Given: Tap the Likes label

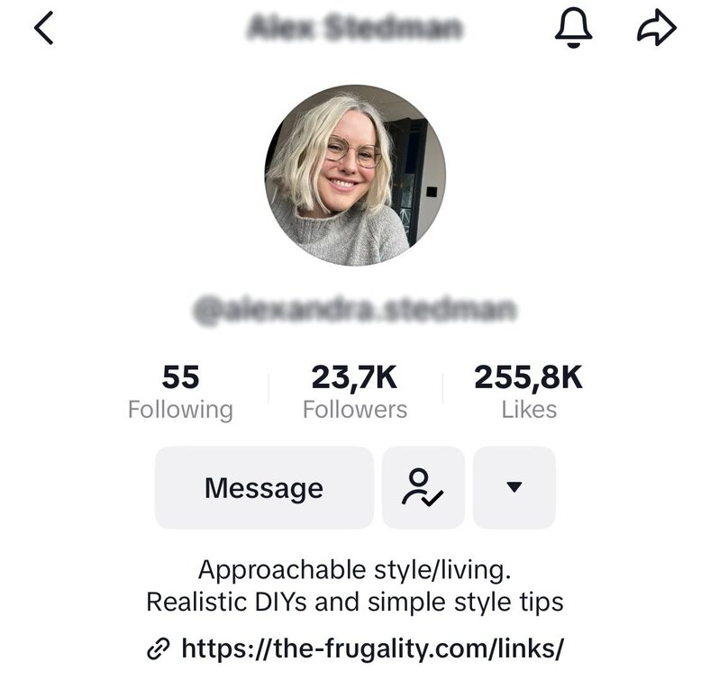Looking at the screenshot, I should pyautogui.click(x=529, y=410).
